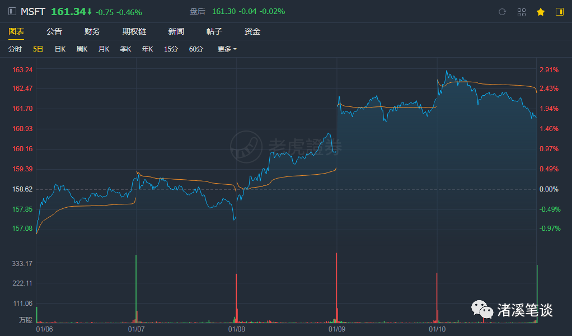Click the current price 161.34
Viewport: 572px width, 336px height.
68,12
